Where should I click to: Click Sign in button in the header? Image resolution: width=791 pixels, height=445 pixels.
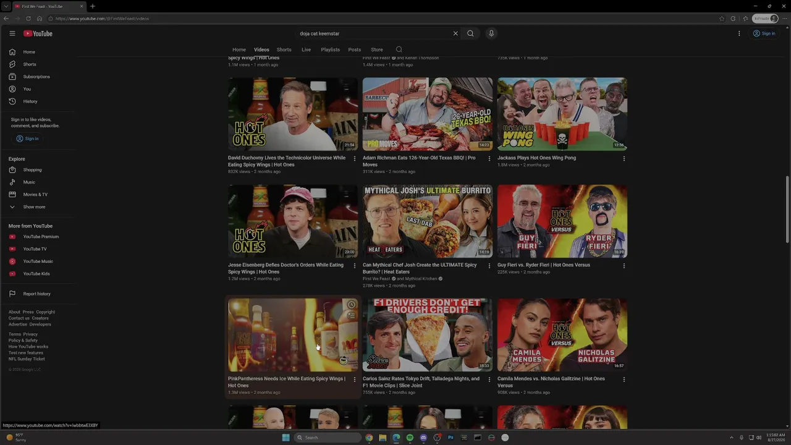pos(764,33)
